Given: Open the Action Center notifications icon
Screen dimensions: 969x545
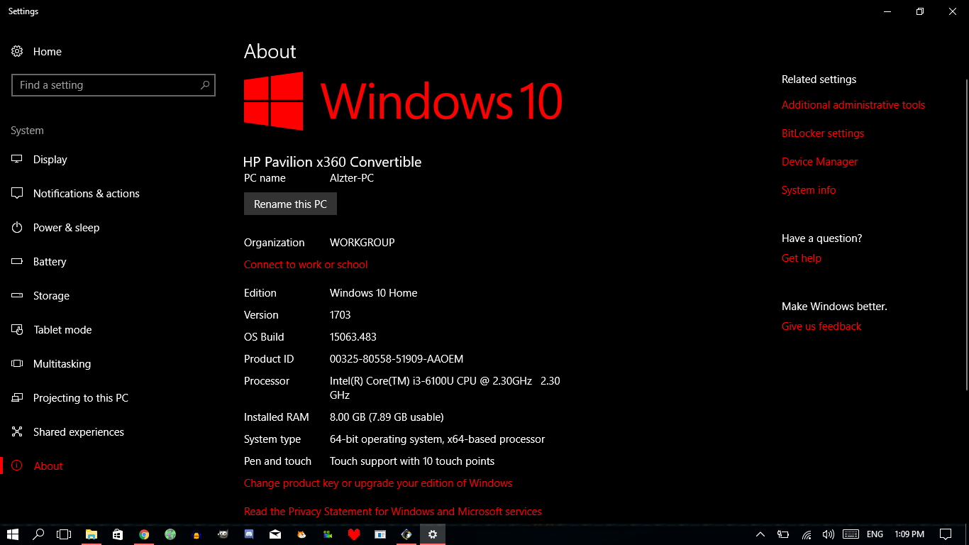Looking at the screenshot, I should 946,534.
